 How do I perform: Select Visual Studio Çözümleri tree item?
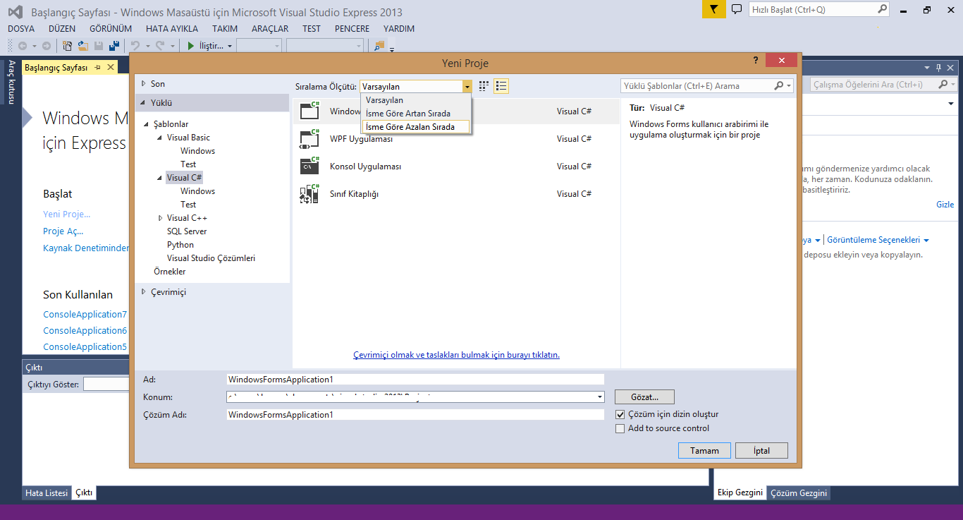tap(211, 258)
